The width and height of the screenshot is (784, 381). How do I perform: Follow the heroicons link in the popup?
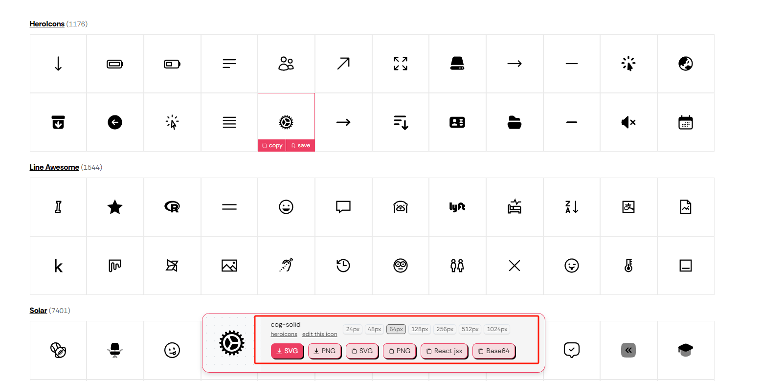click(284, 334)
